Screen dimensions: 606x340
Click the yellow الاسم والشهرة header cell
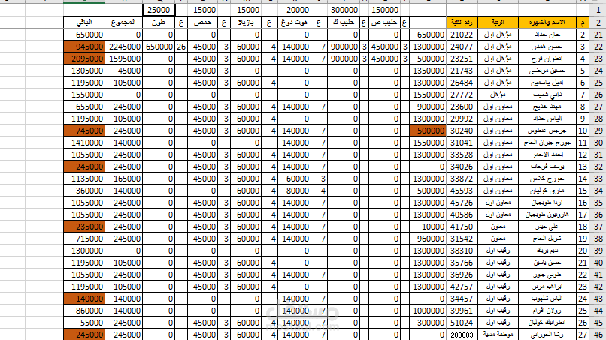click(547, 23)
